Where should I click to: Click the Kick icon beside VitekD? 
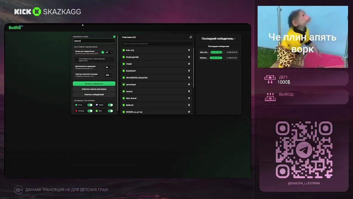[124, 64]
